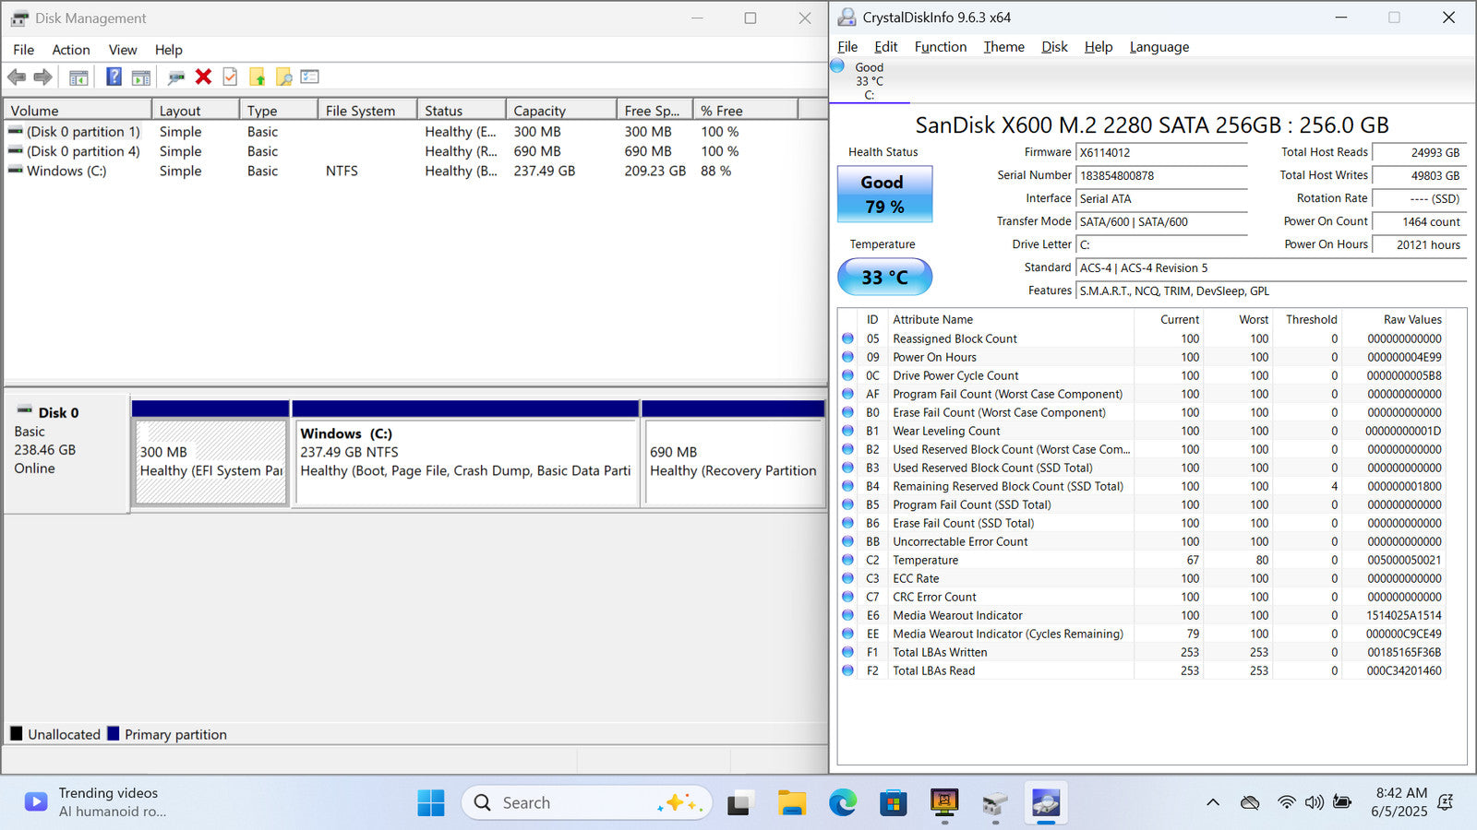This screenshot has width=1477, height=830.
Task: Toggle the Show/Hide Console Tree icon
Action: 78,77
